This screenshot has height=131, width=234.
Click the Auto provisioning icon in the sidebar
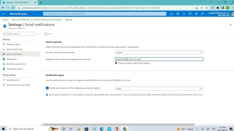coord(4,49)
